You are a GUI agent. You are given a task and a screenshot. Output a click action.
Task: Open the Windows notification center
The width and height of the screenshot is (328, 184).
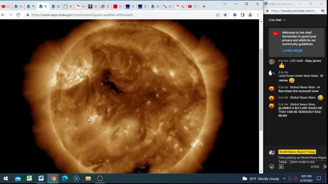pos(319,178)
